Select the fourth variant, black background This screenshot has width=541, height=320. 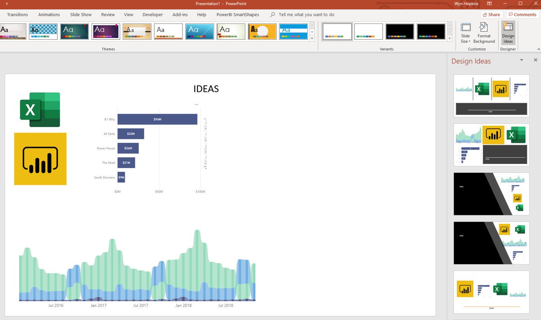[431, 32]
